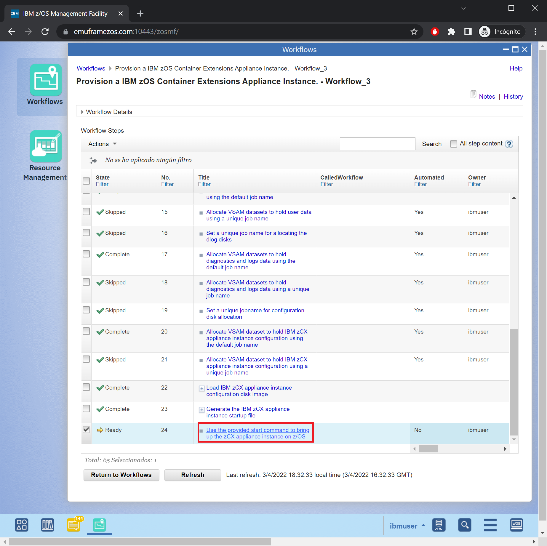Reload the page with the refresh icon
Screen dimensions: 547x546
tap(45, 32)
